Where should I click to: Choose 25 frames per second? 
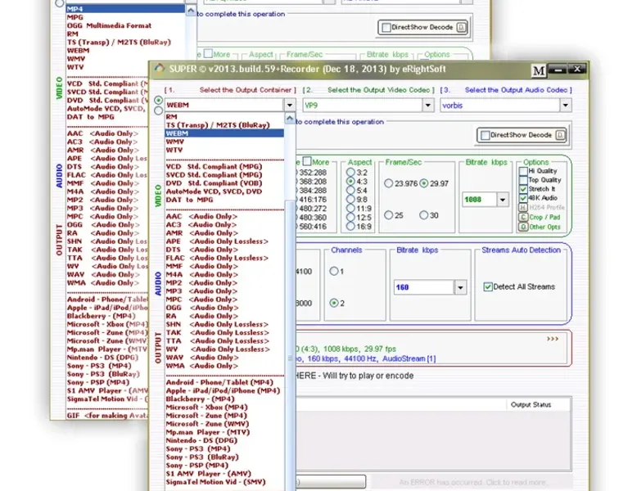point(388,215)
